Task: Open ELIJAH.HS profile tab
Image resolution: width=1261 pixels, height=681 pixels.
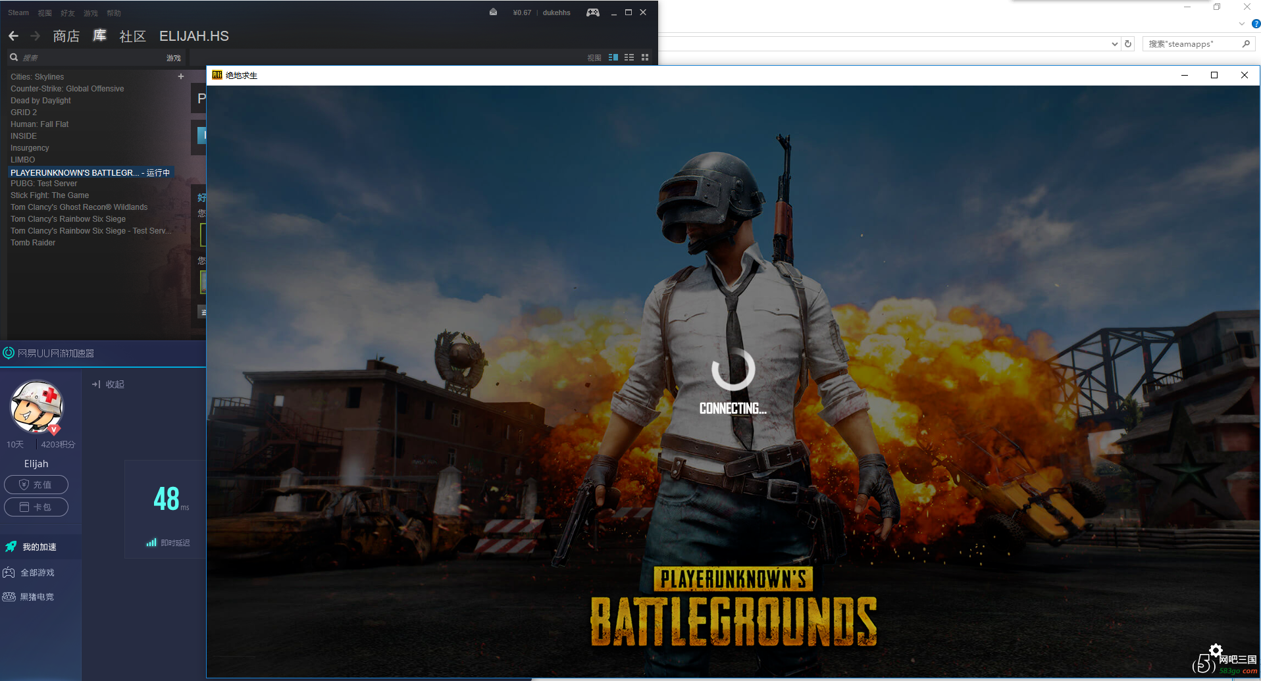Action: coord(194,36)
